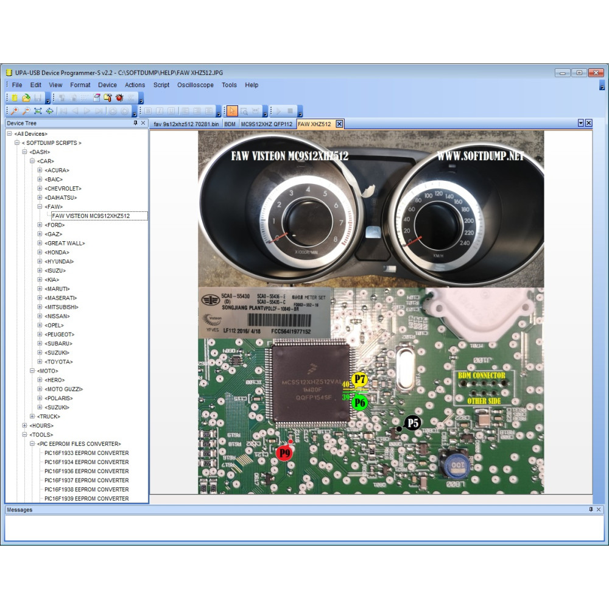Click the Fit Width icon
This screenshot has height=609, width=609.
pos(50,111)
